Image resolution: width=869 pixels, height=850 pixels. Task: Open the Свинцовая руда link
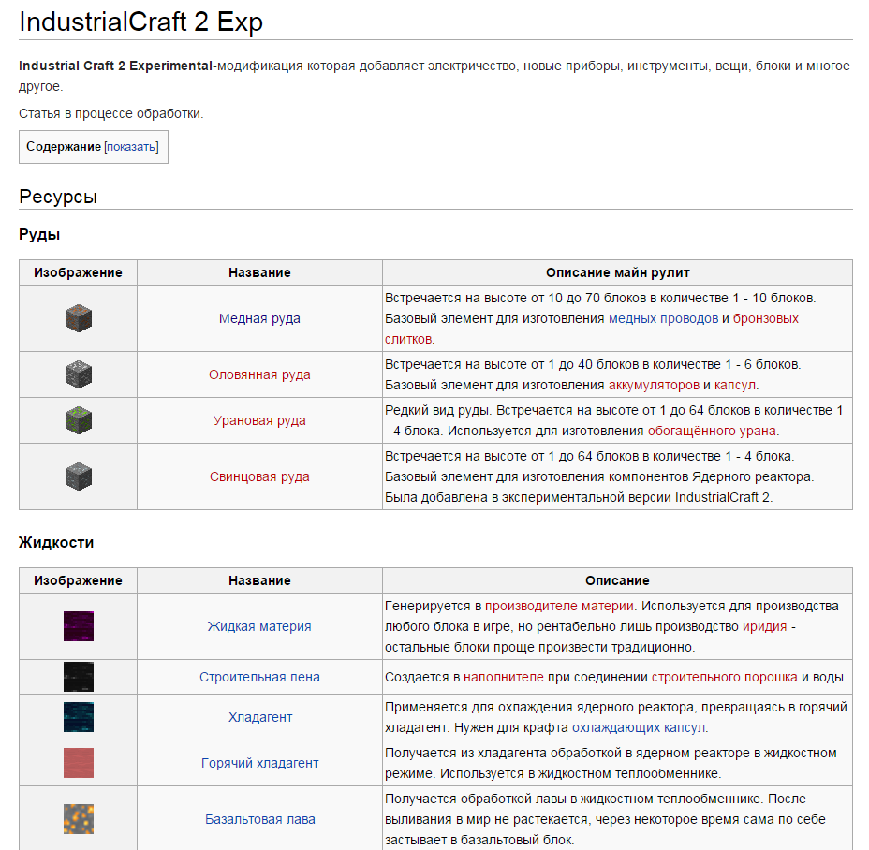(259, 476)
